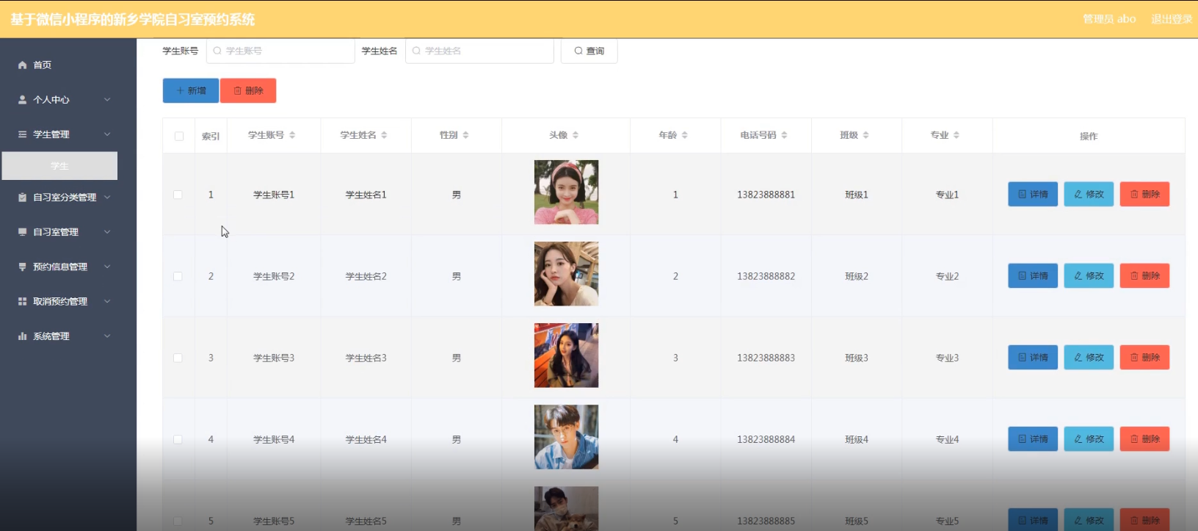
Task: Sort by the 学生姓名 column arrows
Action: [x=384, y=135]
